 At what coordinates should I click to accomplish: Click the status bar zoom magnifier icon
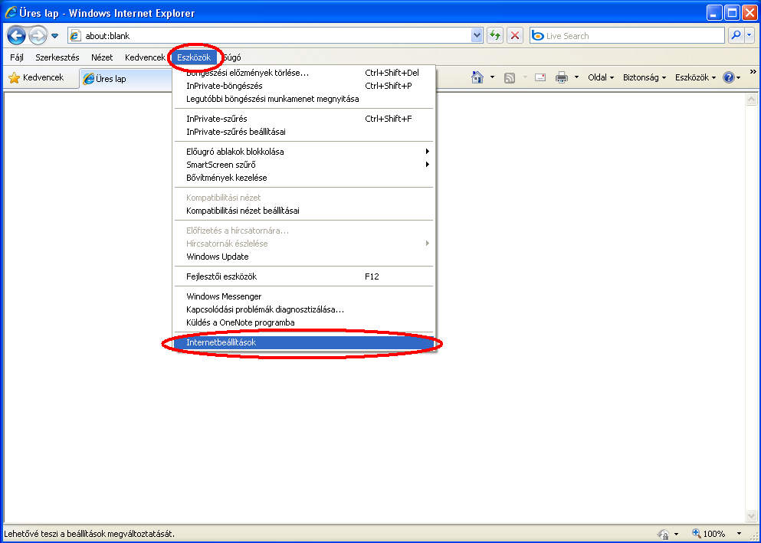point(697,534)
